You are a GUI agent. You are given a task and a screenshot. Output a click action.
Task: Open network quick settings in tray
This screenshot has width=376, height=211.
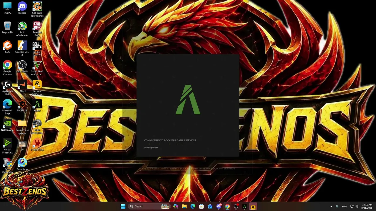[352, 206]
